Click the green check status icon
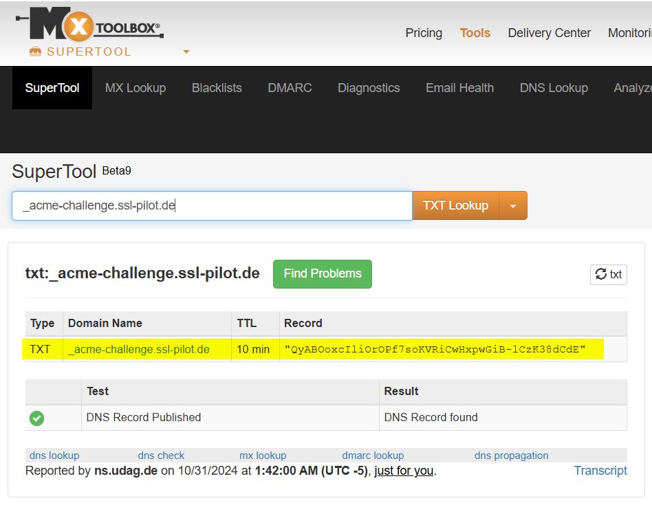 click(36, 418)
